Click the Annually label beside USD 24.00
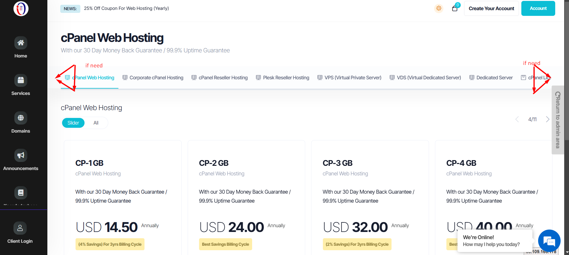569x255 pixels. [x=276, y=226]
